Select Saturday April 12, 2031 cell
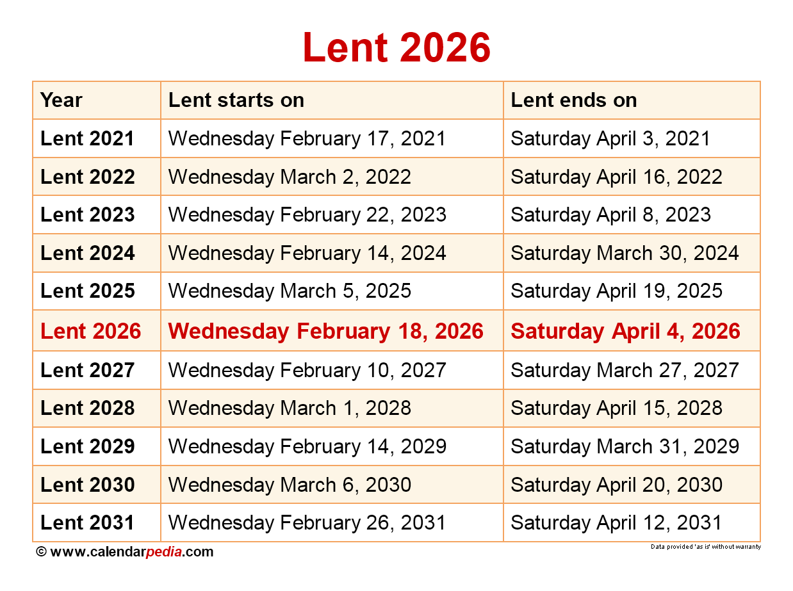Screen dimensions: 793x591 tap(616, 523)
